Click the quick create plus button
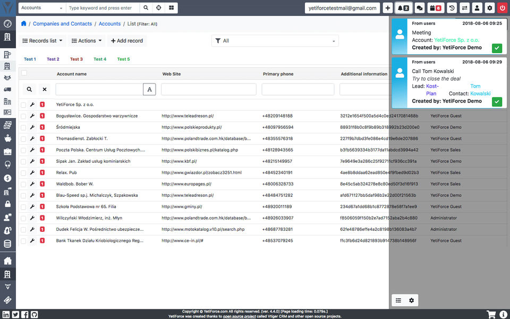Viewport: 510px width, 319px height. click(x=387, y=8)
